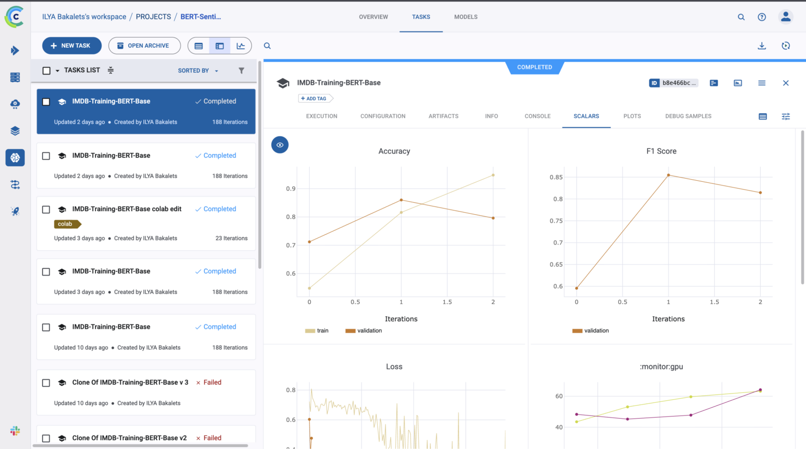Go to PROJECTS breadcrumb link

(153, 17)
